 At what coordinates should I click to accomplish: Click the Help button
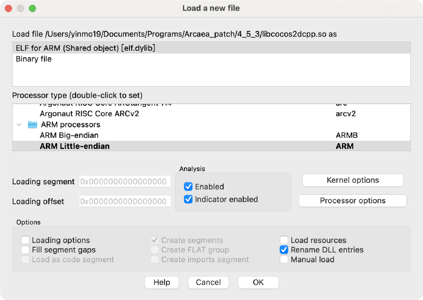click(162, 283)
